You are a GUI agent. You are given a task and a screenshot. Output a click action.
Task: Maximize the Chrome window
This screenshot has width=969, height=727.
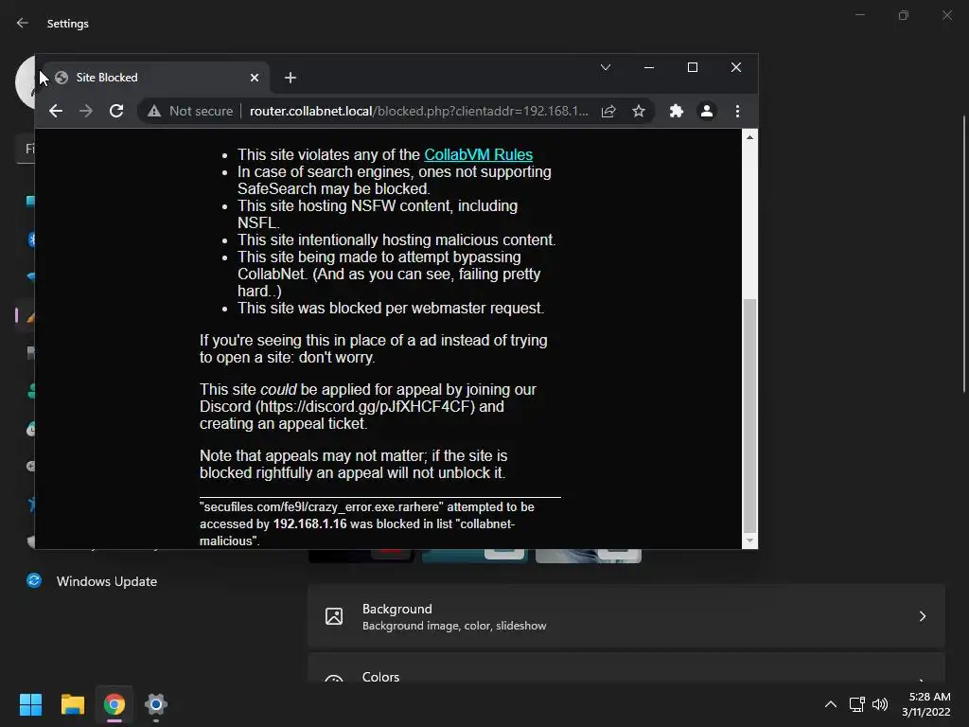[x=693, y=67]
